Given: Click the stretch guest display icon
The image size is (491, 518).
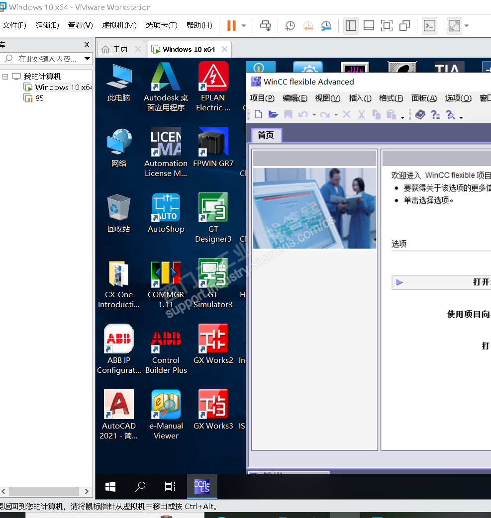Looking at the screenshot, I should tap(454, 25).
